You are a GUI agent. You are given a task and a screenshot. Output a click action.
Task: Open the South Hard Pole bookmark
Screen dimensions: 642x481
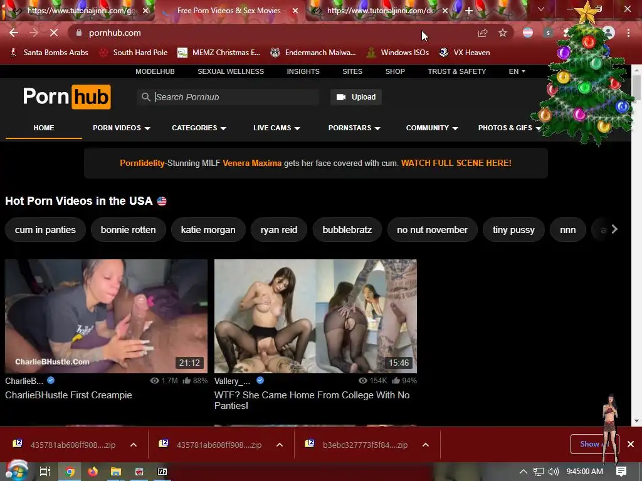(134, 53)
